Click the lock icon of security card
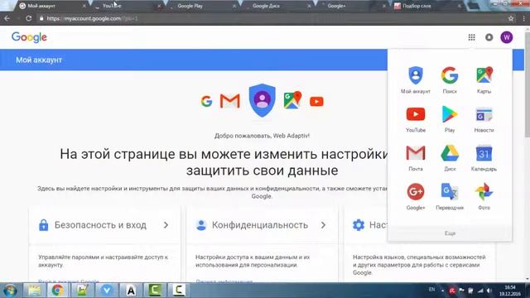Image resolution: width=530 pixels, height=298 pixels. click(44, 225)
